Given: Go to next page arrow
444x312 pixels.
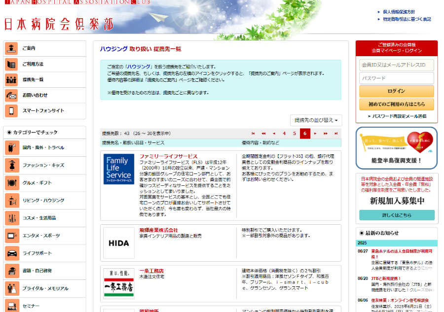Looking at the screenshot, I should tap(315, 134).
